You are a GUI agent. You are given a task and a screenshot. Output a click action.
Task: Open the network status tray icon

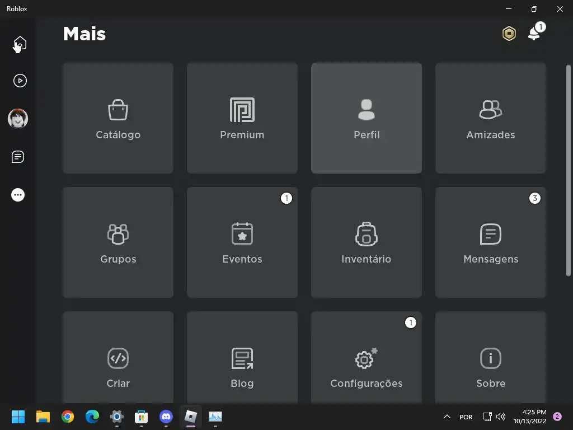tap(487, 417)
